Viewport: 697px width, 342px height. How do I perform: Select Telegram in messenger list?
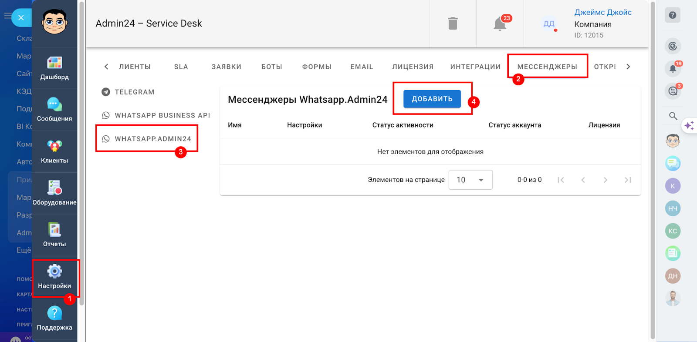[x=134, y=92]
